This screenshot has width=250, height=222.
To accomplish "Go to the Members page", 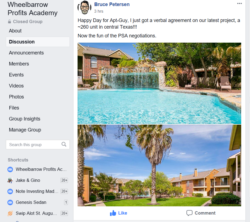I will point(19,64).
